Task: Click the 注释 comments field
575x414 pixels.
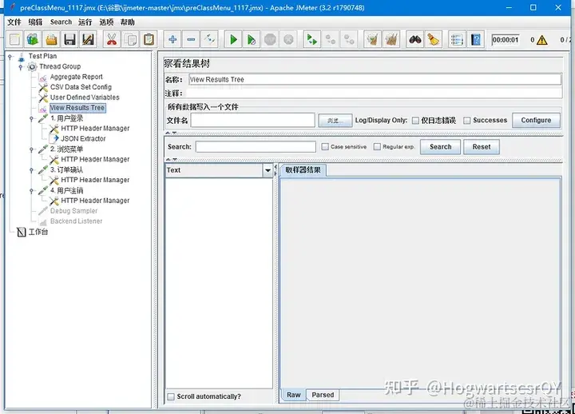Action: click(x=374, y=94)
